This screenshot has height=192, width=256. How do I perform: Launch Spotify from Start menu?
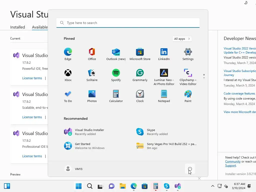116,75
